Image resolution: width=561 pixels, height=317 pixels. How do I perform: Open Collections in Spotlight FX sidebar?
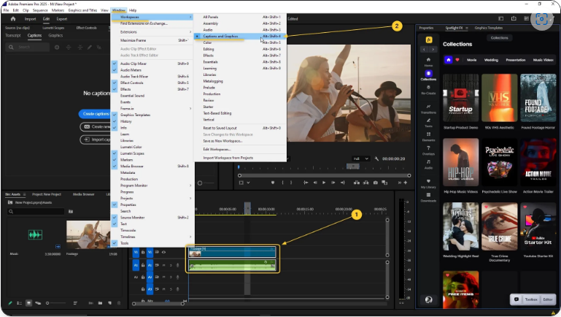[x=428, y=75]
